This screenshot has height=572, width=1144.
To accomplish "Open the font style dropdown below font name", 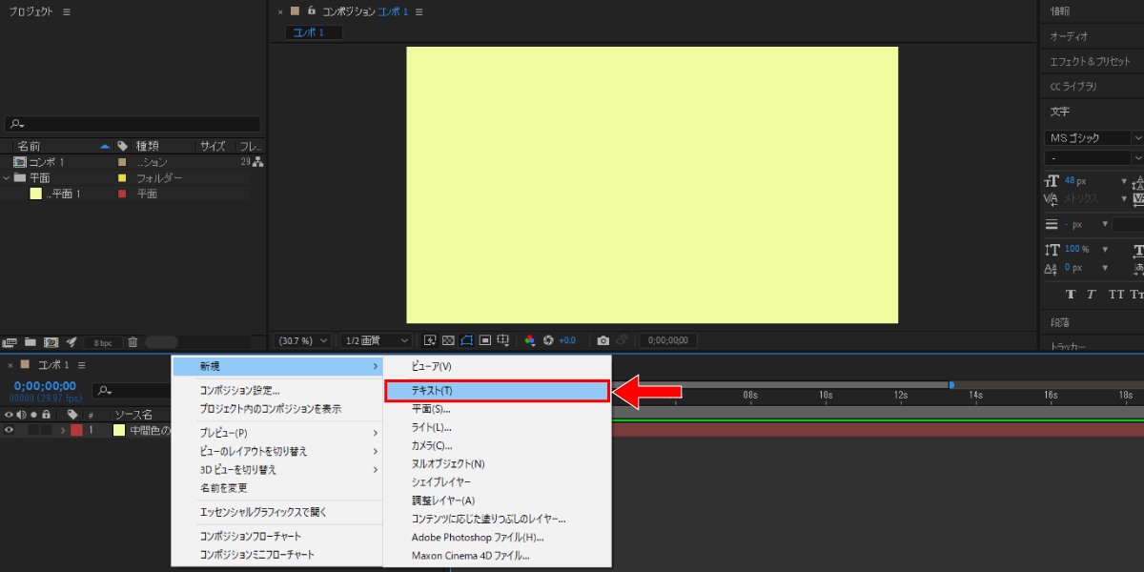I will pyautogui.click(x=1094, y=157).
